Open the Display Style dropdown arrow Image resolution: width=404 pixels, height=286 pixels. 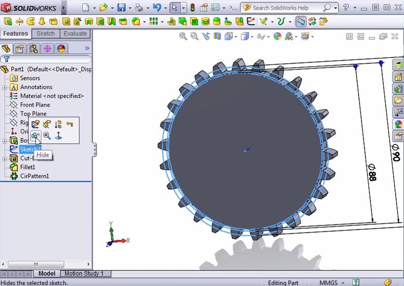252,36
